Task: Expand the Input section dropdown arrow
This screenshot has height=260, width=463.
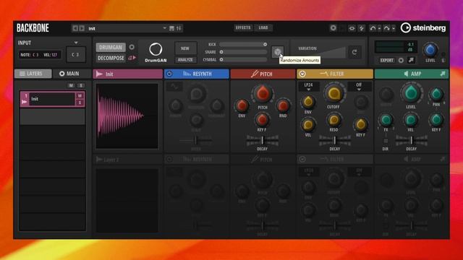Action: click(x=76, y=43)
